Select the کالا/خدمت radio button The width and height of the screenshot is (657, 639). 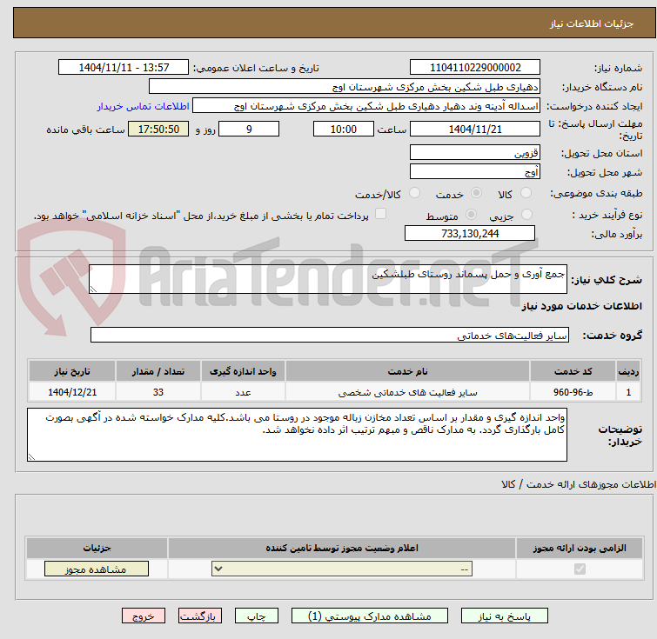(414, 193)
